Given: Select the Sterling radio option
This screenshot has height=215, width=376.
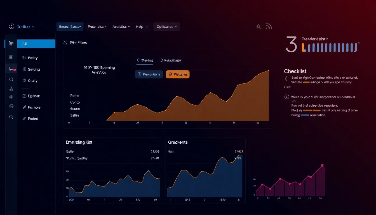Looking at the screenshot, I should pos(138,60).
